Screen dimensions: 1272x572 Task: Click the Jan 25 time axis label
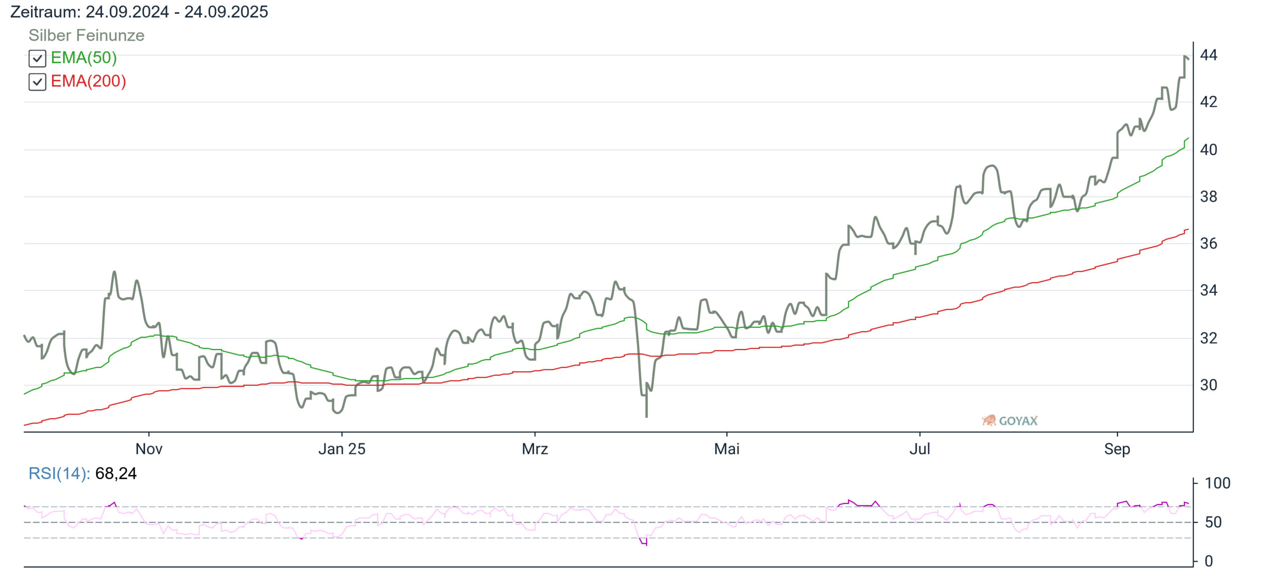click(x=342, y=449)
